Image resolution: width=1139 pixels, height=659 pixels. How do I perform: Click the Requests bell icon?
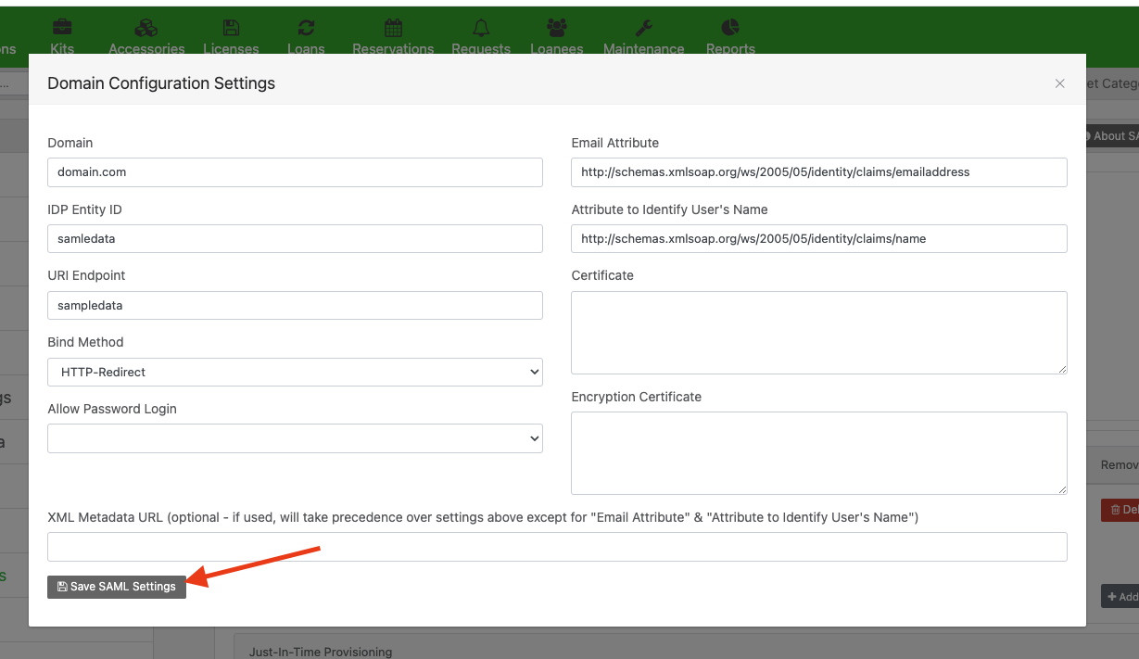tap(480, 27)
